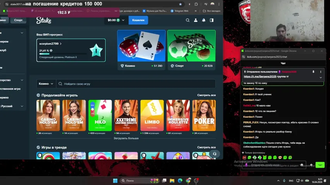Toggle the side panel icon on Stake header
Viewport: 330px width, 185px height.
click(x=212, y=20)
